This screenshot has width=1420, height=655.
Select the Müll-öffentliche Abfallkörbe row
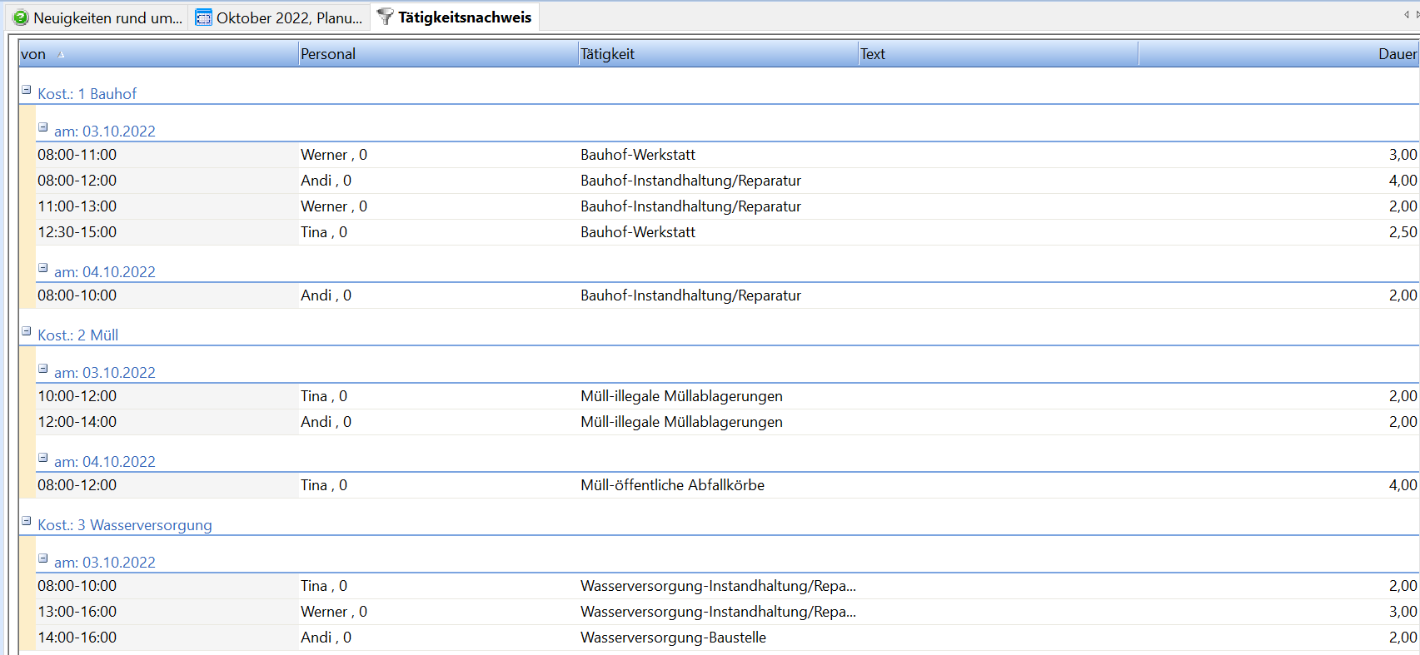pos(672,485)
